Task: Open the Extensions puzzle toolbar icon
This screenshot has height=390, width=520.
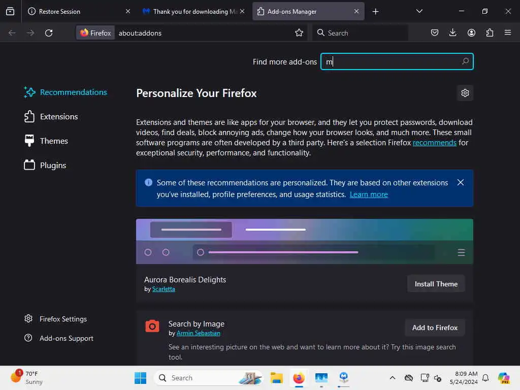Action: pos(490,32)
